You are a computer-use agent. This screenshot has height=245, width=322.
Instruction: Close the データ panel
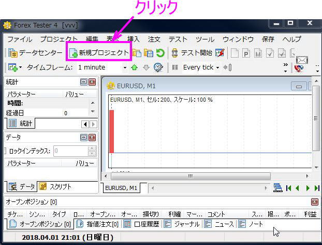tap(92, 138)
